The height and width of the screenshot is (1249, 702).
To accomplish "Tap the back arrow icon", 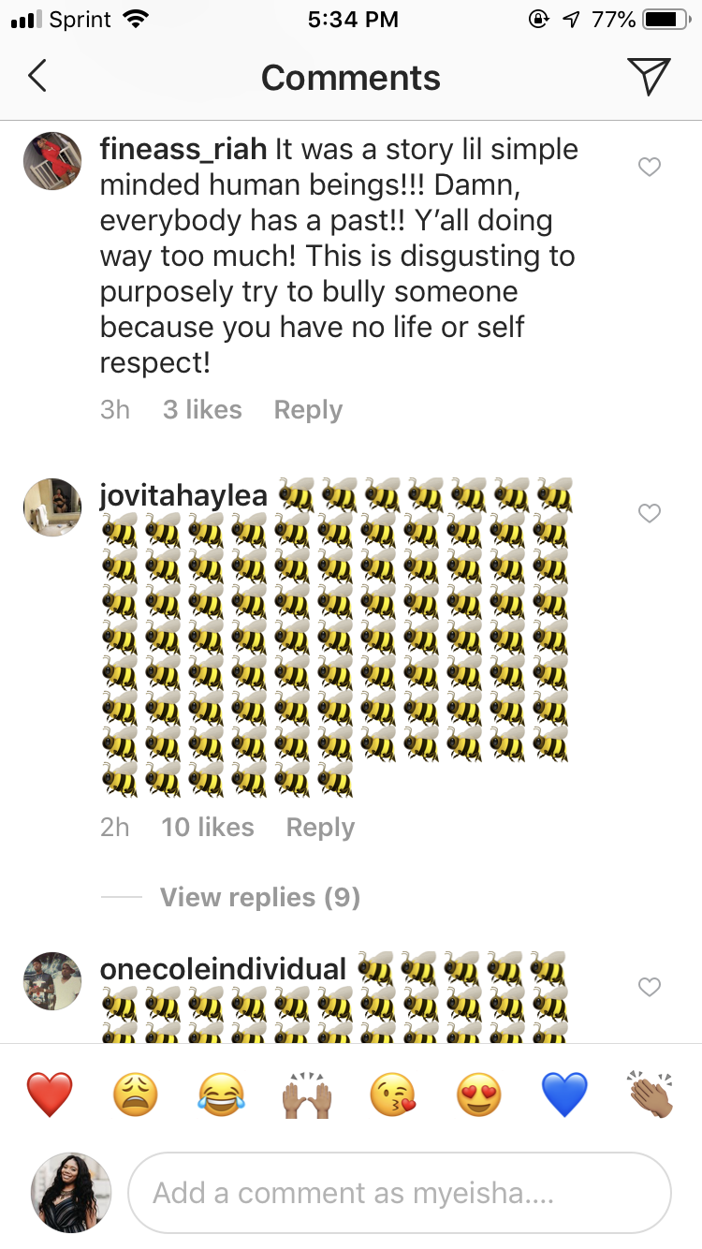I will click(37, 77).
